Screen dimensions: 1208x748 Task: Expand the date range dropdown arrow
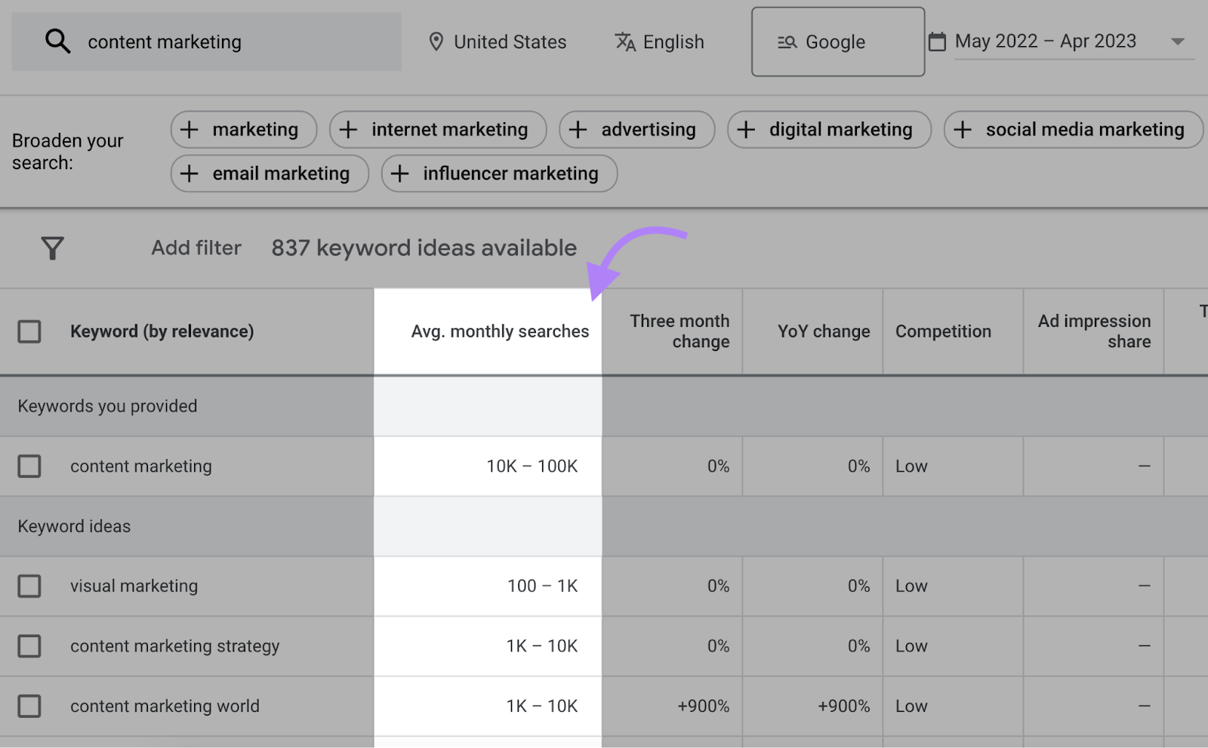tap(1178, 42)
